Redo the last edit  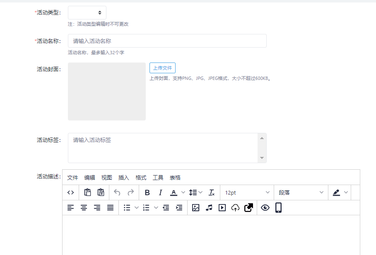click(x=130, y=192)
